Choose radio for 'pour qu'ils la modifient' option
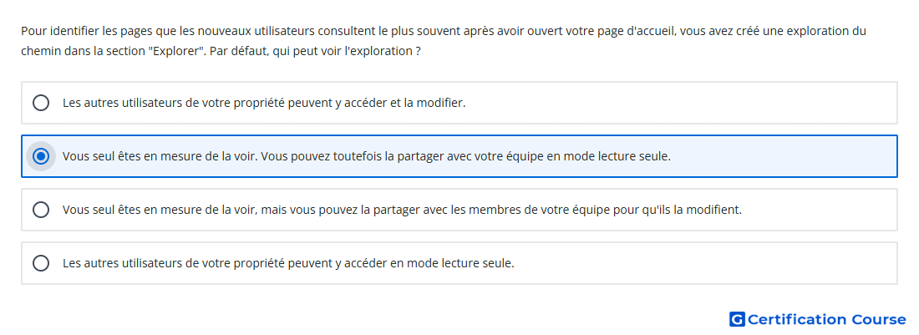 point(41,210)
